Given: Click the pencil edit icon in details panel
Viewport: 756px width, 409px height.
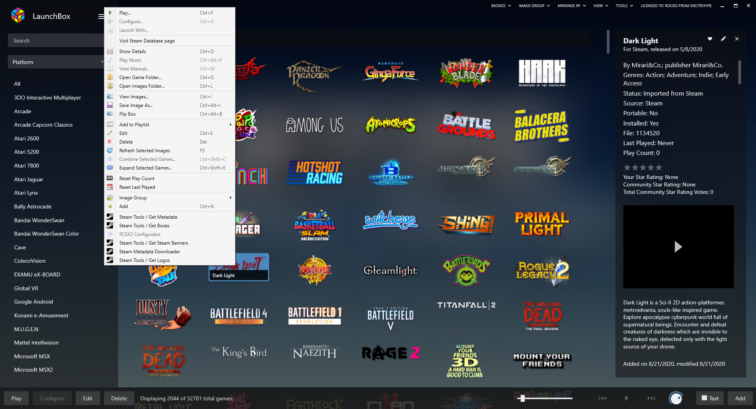Looking at the screenshot, I should (x=723, y=39).
